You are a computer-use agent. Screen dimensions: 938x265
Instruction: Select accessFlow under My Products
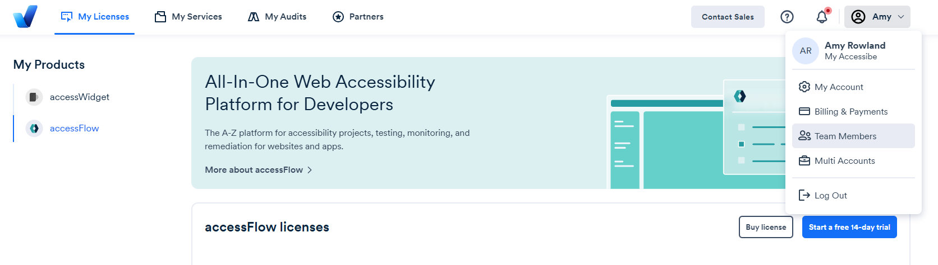coord(75,129)
